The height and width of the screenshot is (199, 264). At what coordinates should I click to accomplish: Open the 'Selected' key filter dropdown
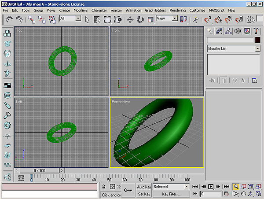pos(187,187)
